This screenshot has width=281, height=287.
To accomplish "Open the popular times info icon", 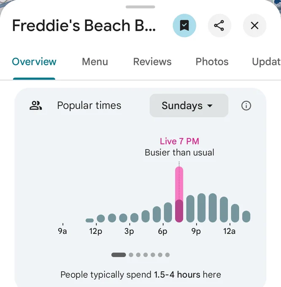I will click(246, 106).
